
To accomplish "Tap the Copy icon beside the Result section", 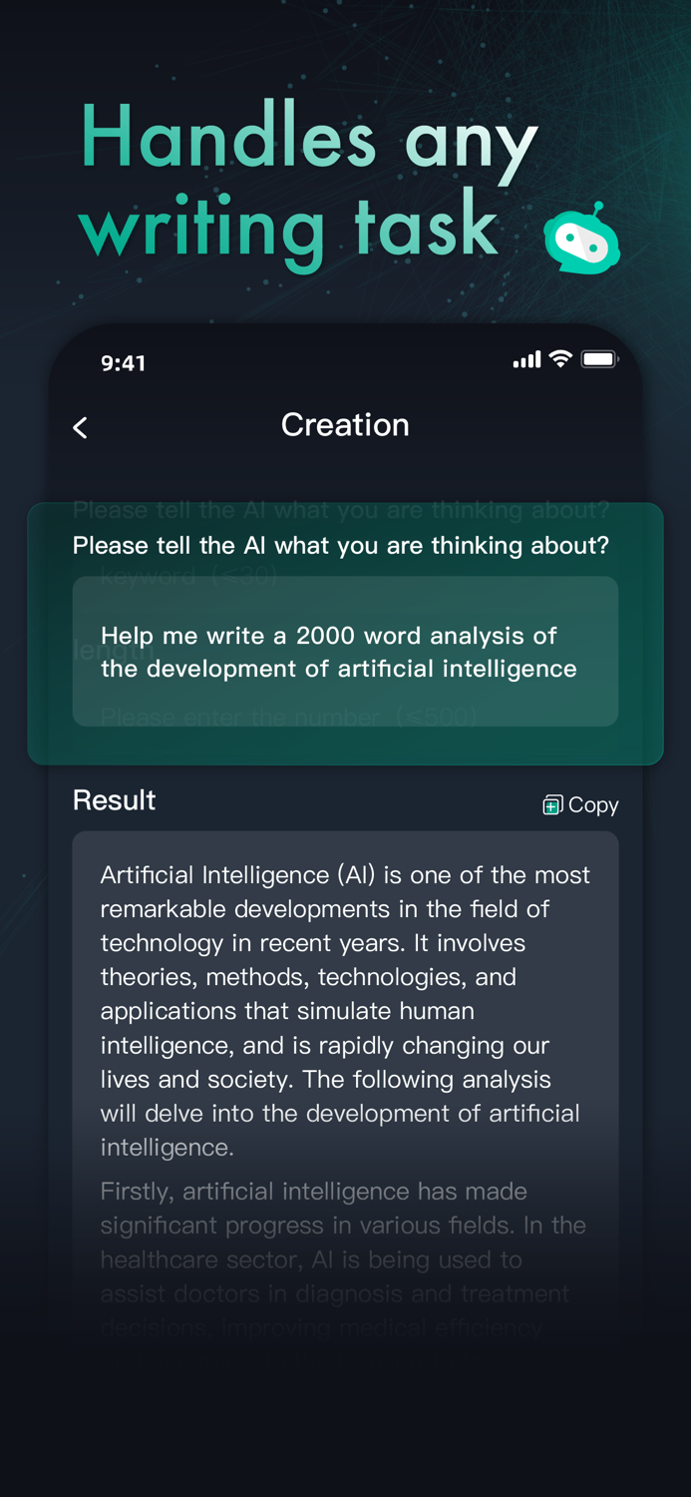I will (551, 804).
